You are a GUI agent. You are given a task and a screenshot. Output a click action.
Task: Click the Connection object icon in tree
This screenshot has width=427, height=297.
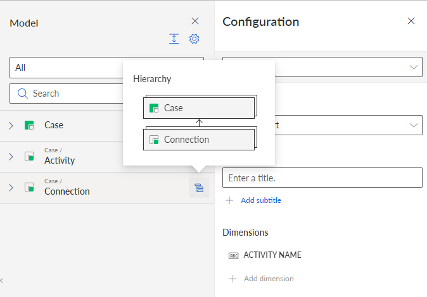tap(29, 187)
